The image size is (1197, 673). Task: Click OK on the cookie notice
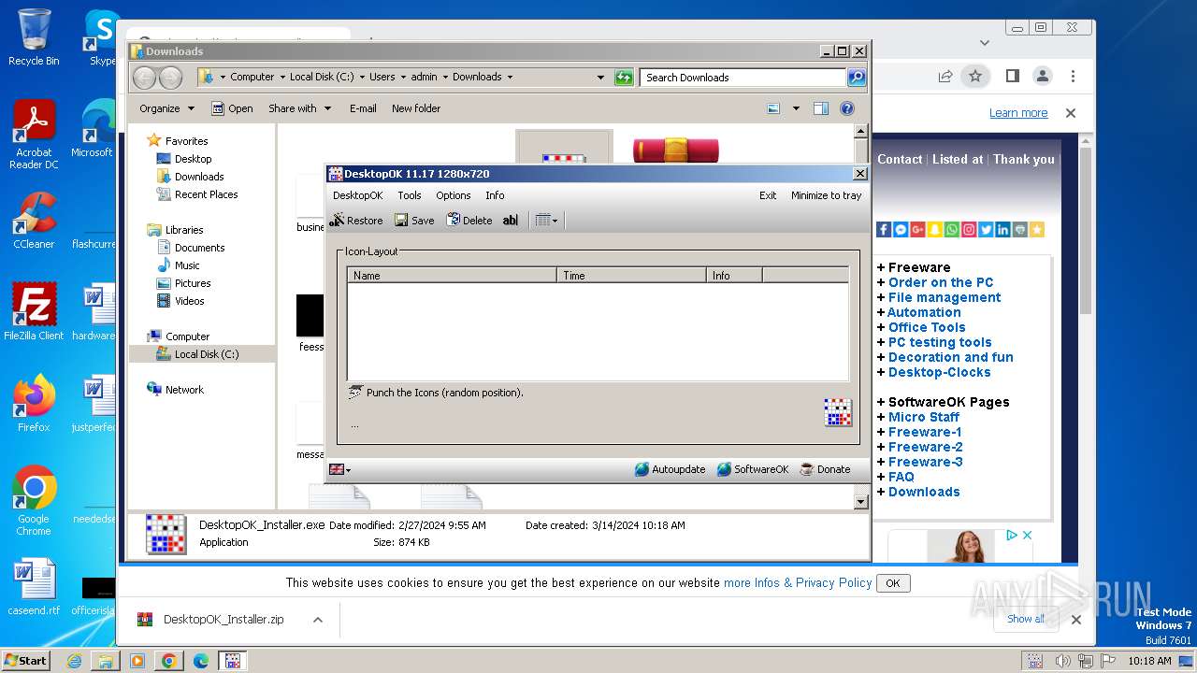click(x=893, y=583)
